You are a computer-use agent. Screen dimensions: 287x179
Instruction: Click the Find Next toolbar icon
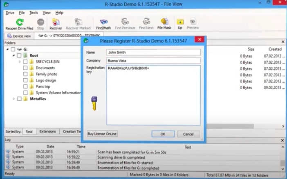coord(146,22)
